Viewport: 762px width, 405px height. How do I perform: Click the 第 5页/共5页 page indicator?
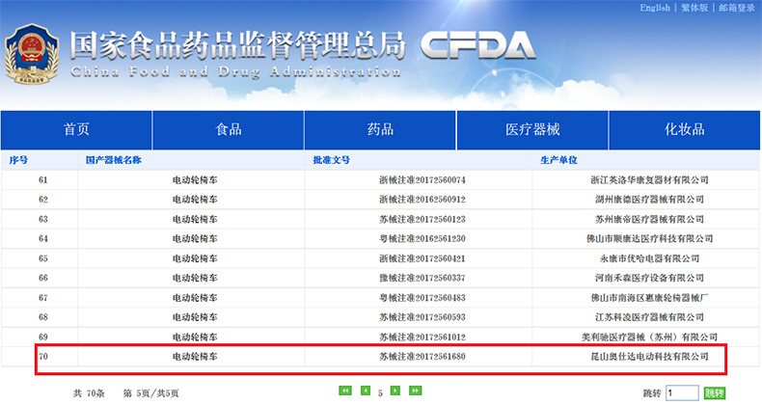150,393
